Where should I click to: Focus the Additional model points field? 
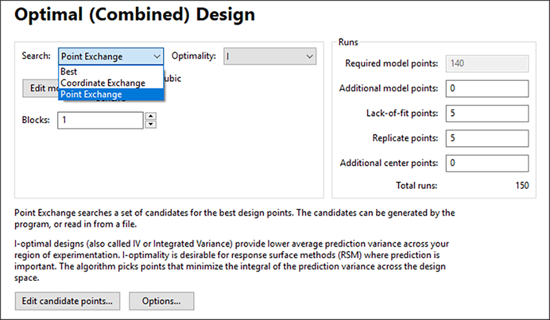click(486, 89)
